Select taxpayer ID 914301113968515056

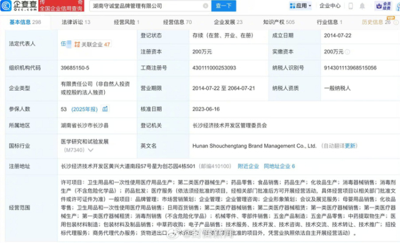(x=350, y=68)
